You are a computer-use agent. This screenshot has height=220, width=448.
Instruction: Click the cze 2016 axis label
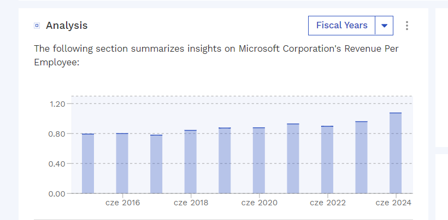(122, 203)
